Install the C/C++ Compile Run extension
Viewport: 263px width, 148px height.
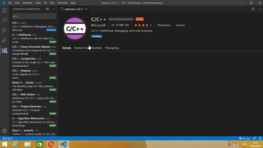pyautogui.click(x=53, y=66)
